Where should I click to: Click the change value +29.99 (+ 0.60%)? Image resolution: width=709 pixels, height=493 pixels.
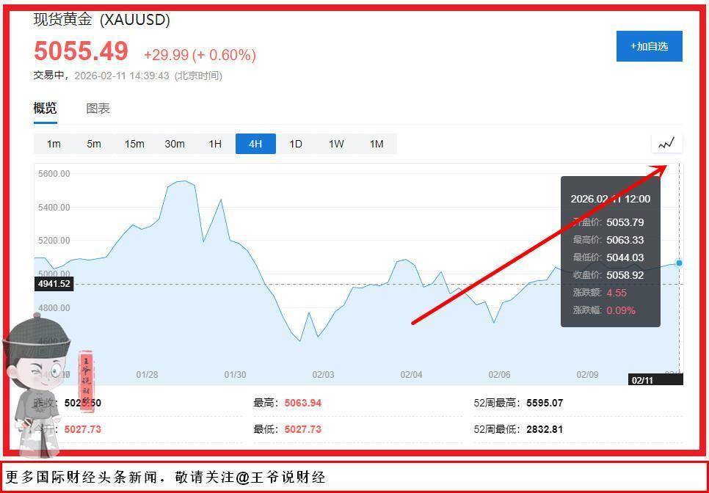[200, 55]
